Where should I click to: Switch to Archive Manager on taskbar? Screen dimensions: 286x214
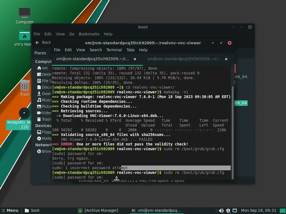coord(98,211)
